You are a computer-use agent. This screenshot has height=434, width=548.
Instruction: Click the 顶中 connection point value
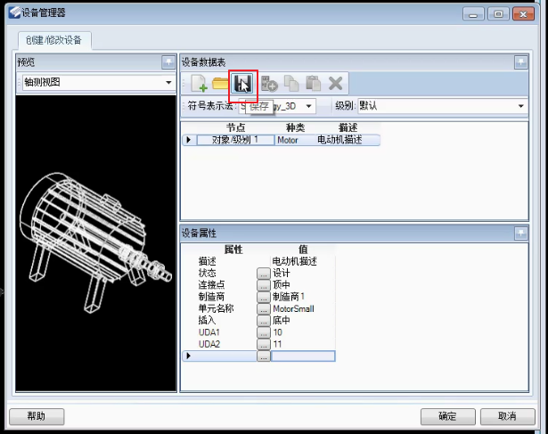pyautogui.click(x=282, y=285)
